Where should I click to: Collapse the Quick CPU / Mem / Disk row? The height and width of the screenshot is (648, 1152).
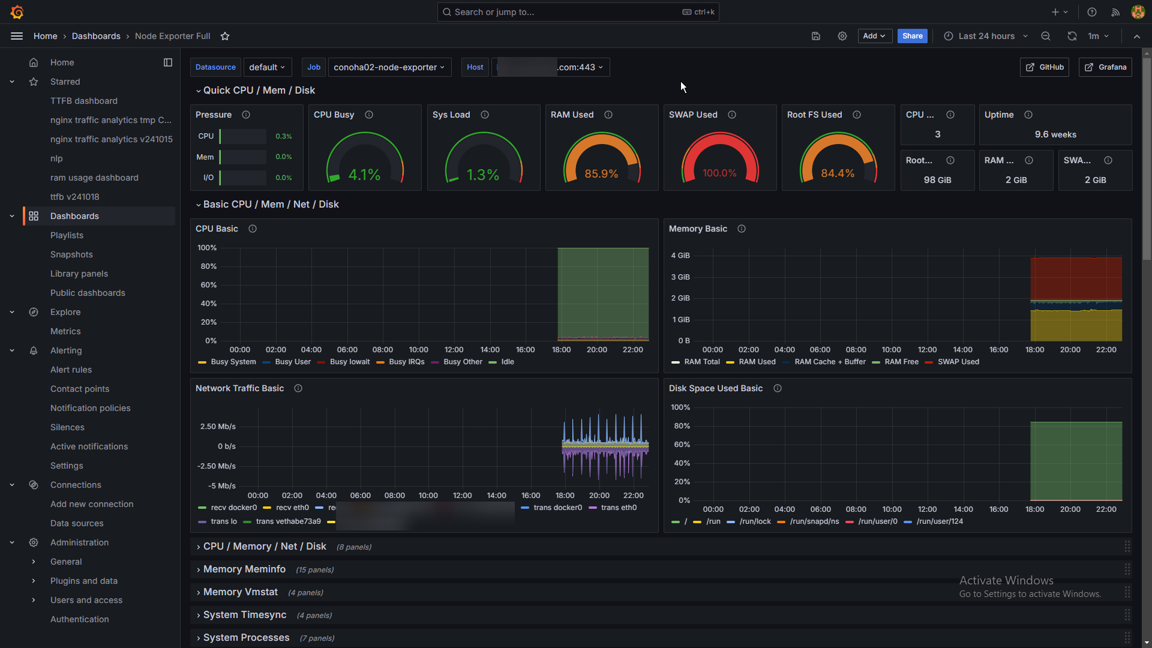coord(259,90)
